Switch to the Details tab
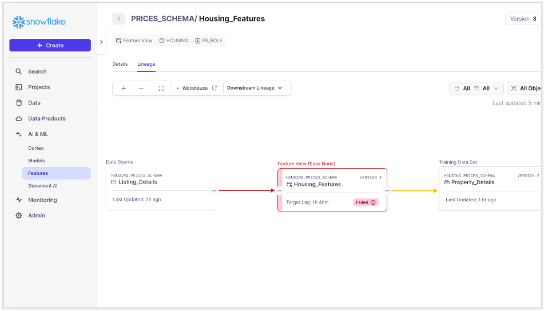The image size is (544, 311). coord(120,64)
